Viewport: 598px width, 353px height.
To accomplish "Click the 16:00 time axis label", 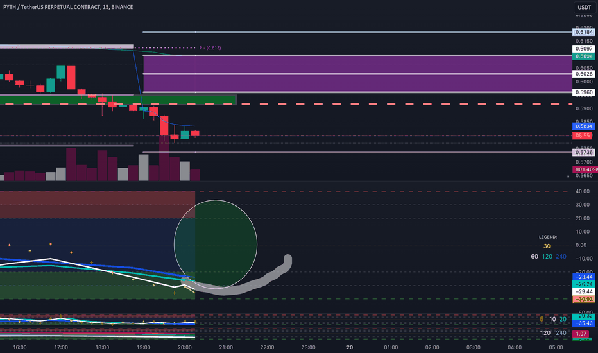I will [20, 347].
